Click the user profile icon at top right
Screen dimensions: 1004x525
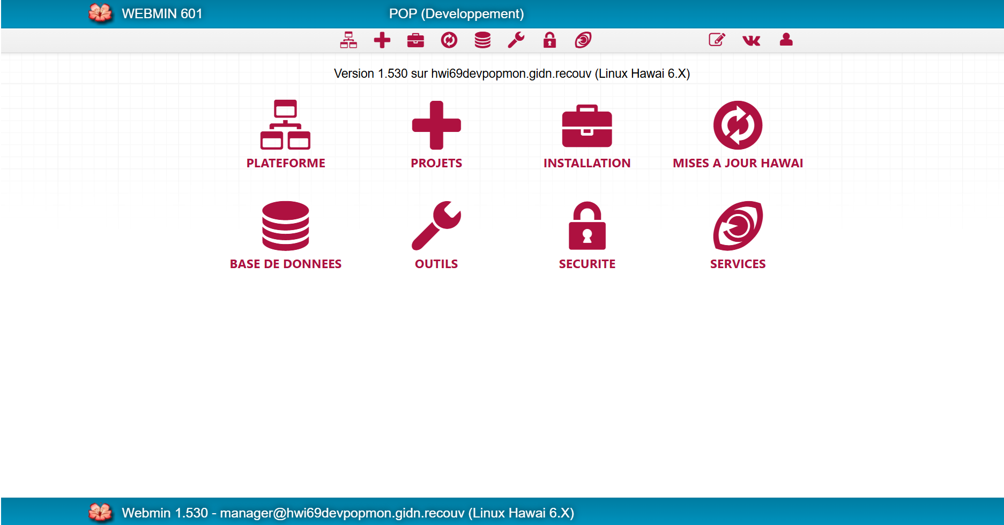point(786,40)
